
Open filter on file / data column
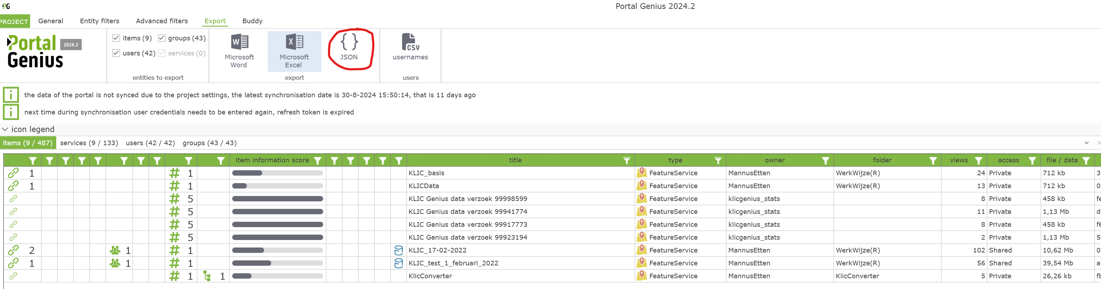1086,161
